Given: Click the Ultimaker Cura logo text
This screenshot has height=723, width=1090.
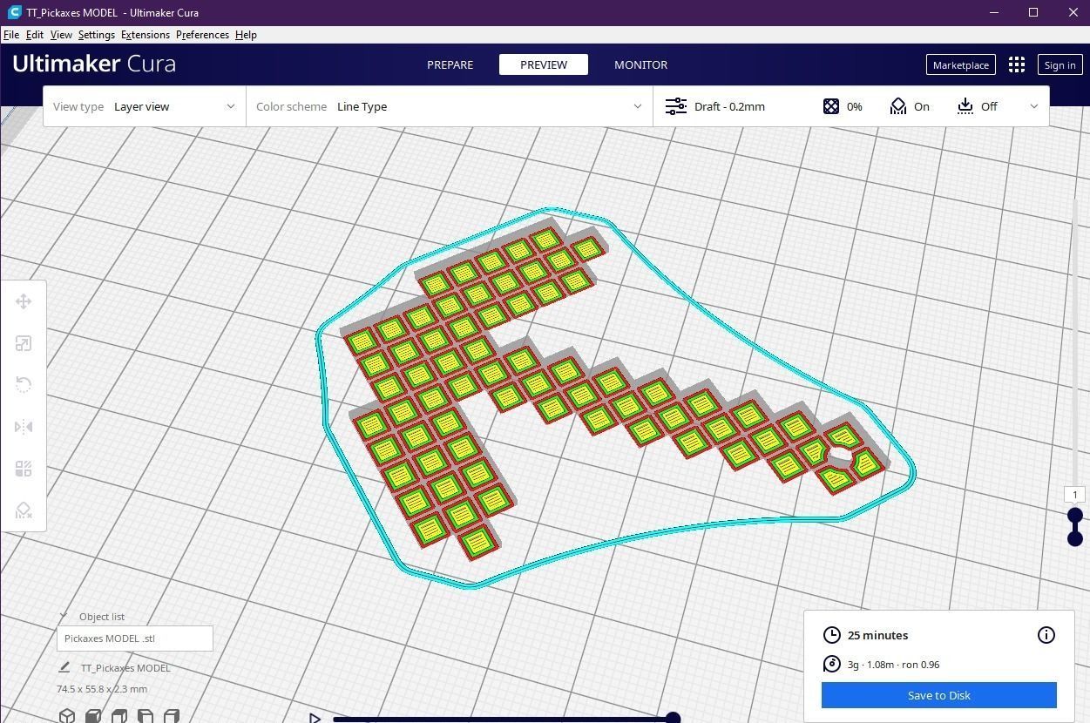Looking at the screenshot, I should coord(94,64).
